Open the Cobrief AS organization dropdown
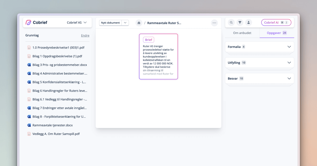317x166 pixels. coord(77,23)
